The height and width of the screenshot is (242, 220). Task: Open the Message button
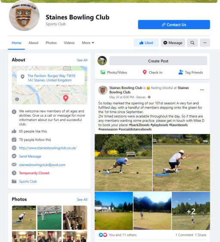(x=173, y=43)
